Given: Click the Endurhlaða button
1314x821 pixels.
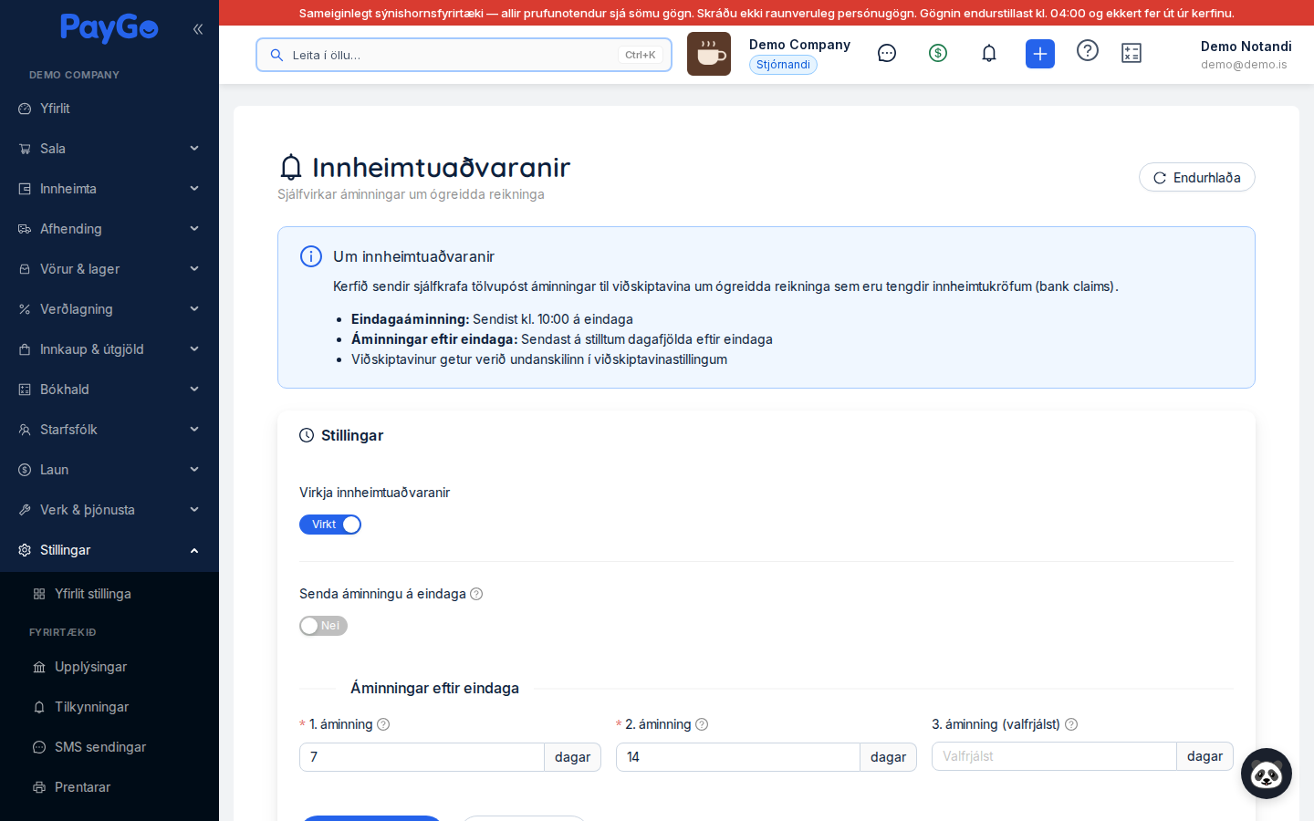Looking at the screenshot, I should [1197, 177].
